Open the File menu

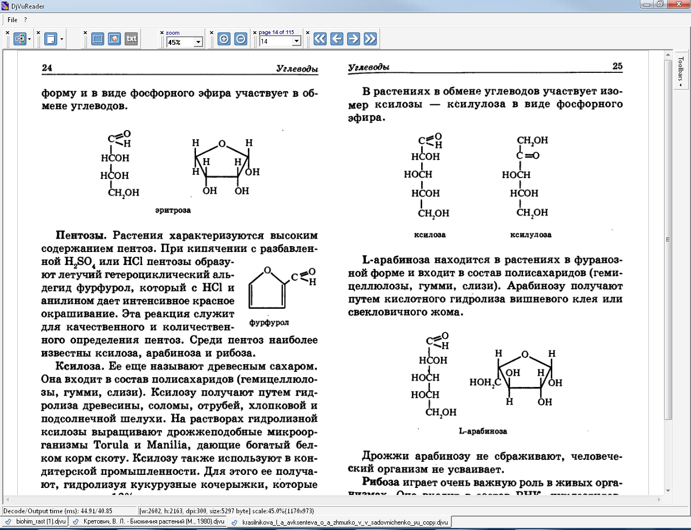(12, 20)
